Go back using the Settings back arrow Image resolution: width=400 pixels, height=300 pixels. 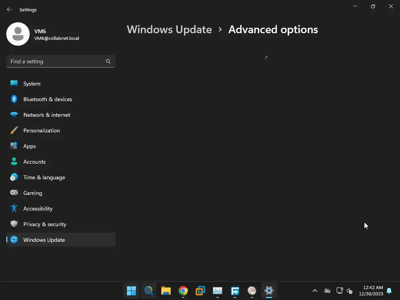pos(9,9)
